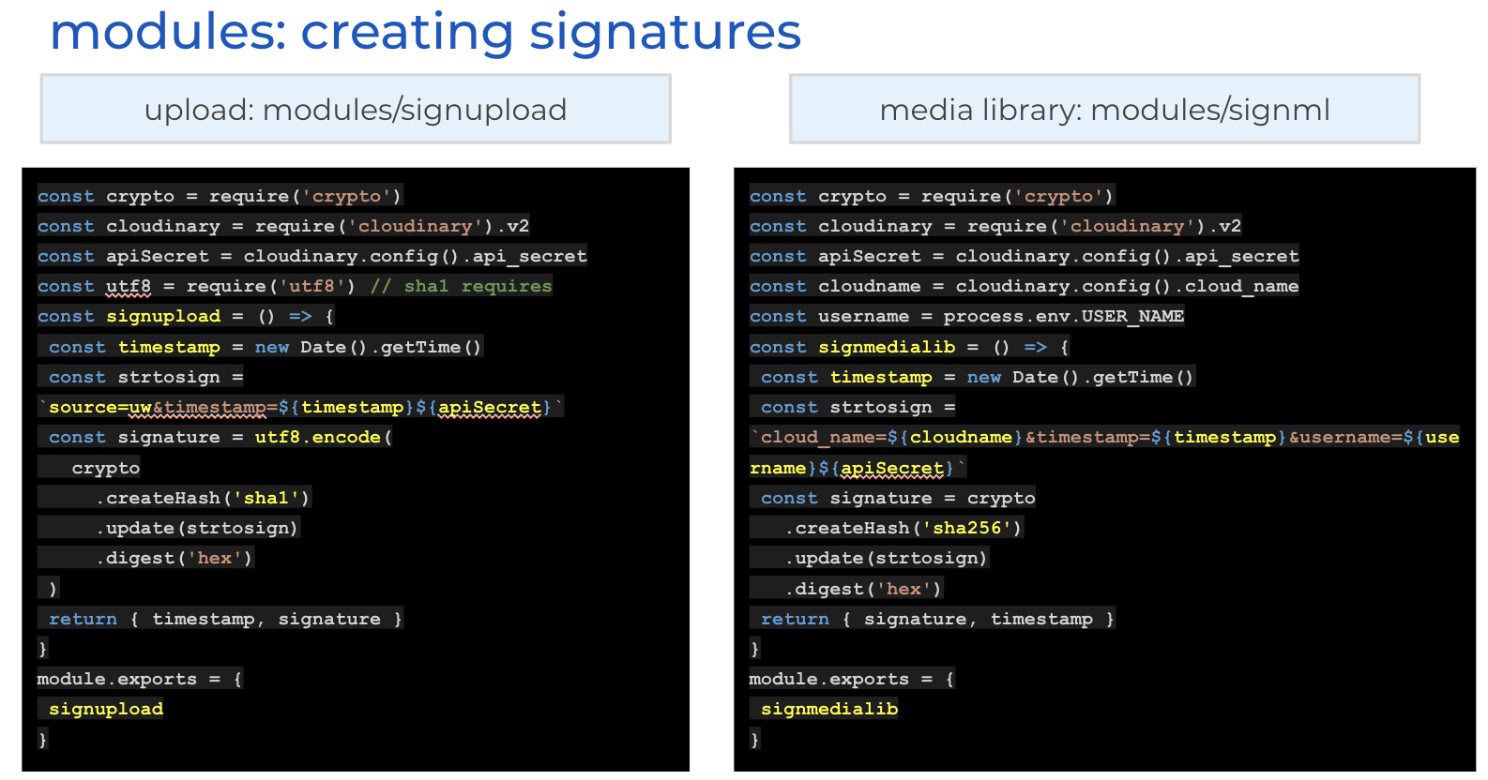This screenshot has height=780, width=1488.
Task: Click the 'signupload' export name
Action: 106,709
